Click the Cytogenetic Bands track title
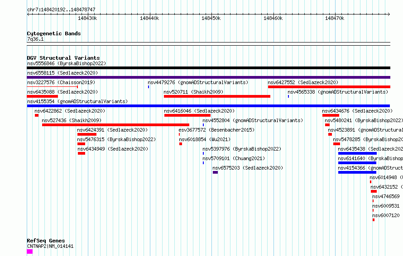 coord(54,33)
